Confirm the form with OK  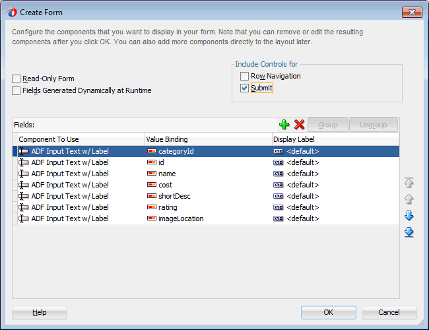pyautogui.click(x=328, y=312)
